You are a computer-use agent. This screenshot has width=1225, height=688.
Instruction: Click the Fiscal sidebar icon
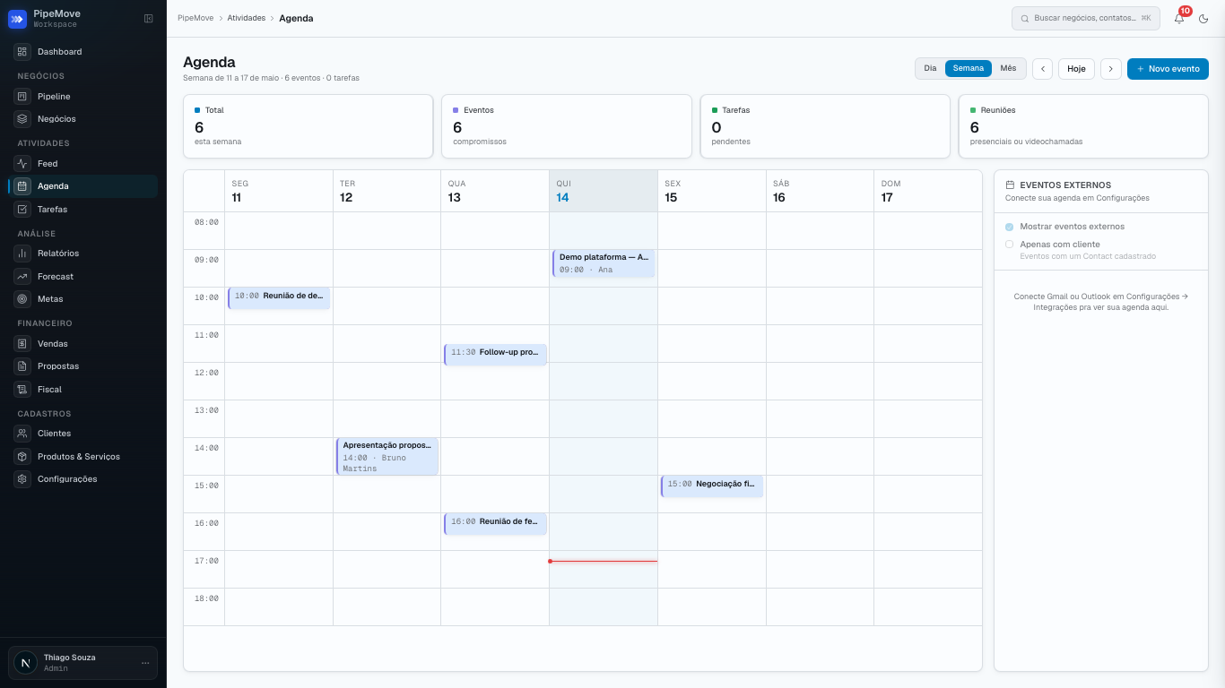22,390
